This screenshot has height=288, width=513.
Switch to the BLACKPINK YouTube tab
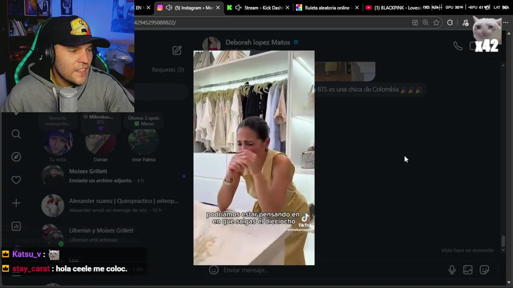(x=397, y=8)
